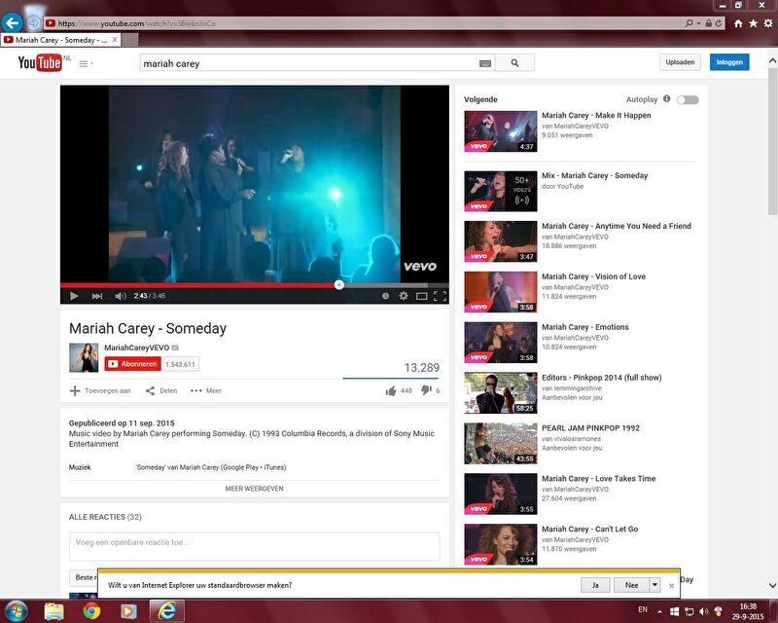Open the YouTube guide menu dropdown
This screenshot has height=623, width=778.
tap(86, 63)
